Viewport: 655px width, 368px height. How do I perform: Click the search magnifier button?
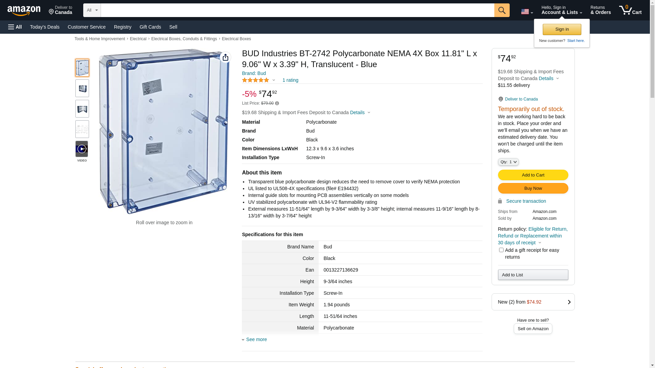502,10
